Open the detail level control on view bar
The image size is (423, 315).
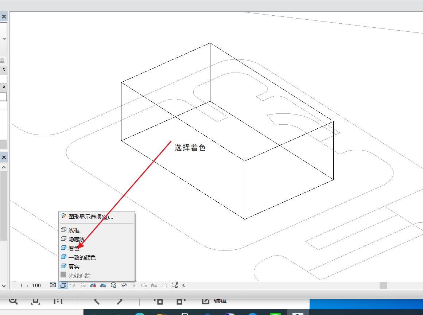pos(52,285)
